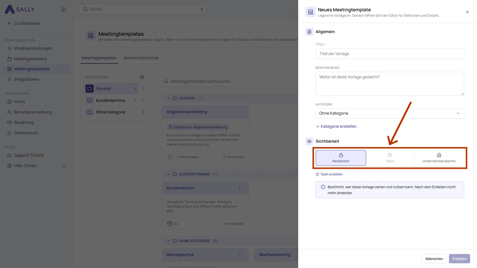Collapse the sidebar panel icon
The width and height of the screenshot is (477, 268).
64,9
